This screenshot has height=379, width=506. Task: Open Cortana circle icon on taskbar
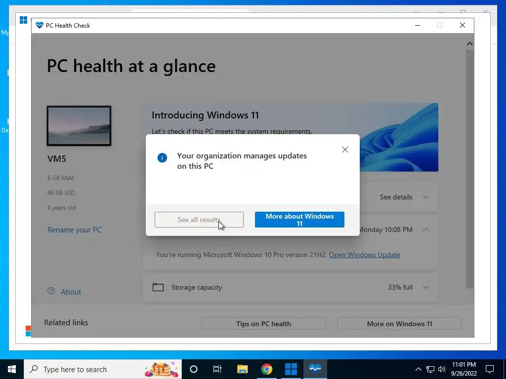click(194, 369)
